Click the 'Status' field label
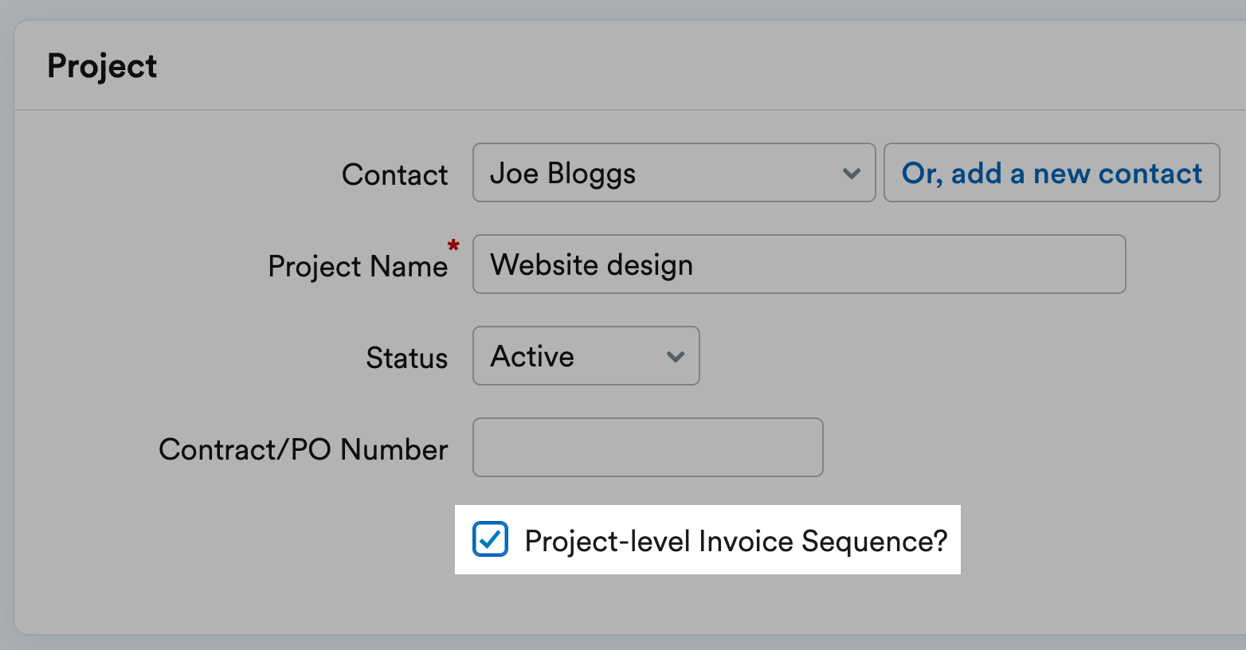 (x=407, y=358)
